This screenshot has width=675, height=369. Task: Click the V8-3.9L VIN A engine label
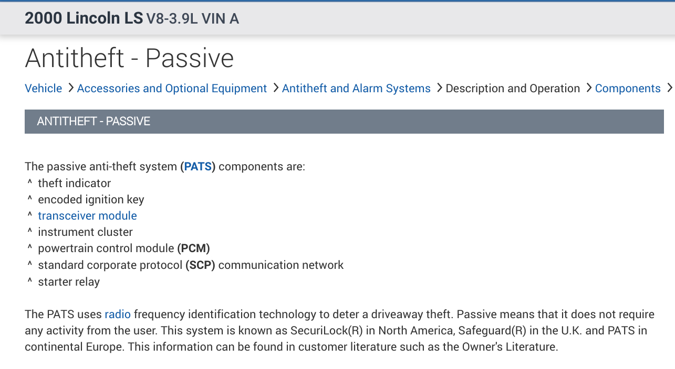point(192,19)
